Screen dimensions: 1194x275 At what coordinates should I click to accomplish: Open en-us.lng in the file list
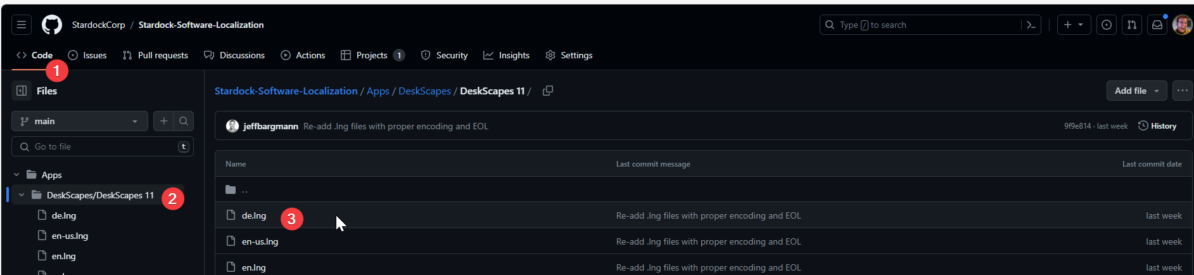(x=260, y=241)
